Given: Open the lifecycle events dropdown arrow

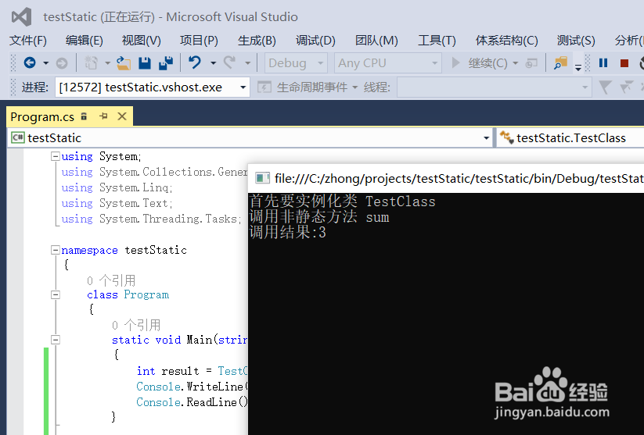Looking at the screenshot, I should (x=354, y=87).
